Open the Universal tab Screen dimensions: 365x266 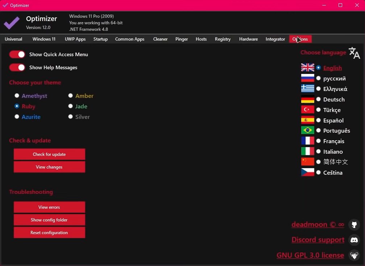pos(13,39)
